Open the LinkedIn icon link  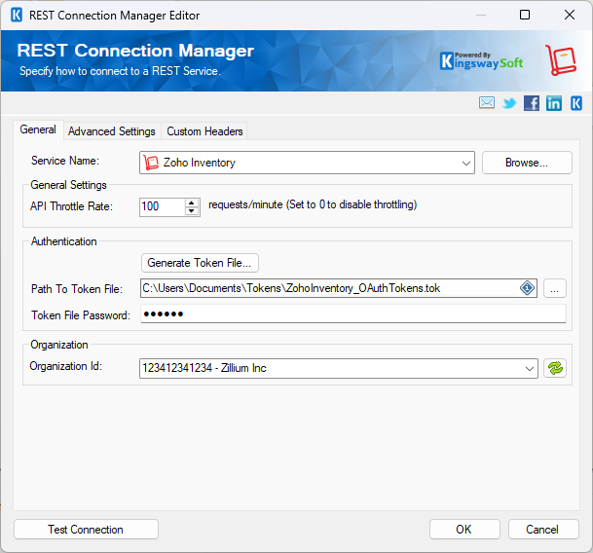tap(554, 103)
